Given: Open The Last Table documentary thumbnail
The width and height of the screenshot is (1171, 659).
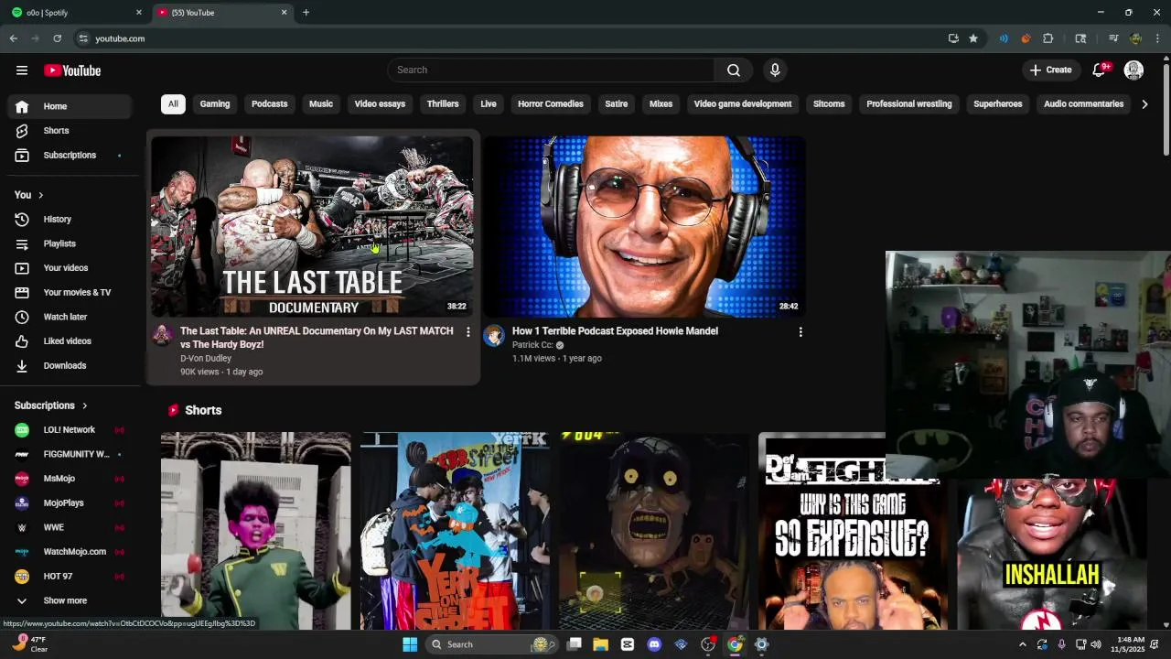Looking at the screenshot, I should coord(312,226).
